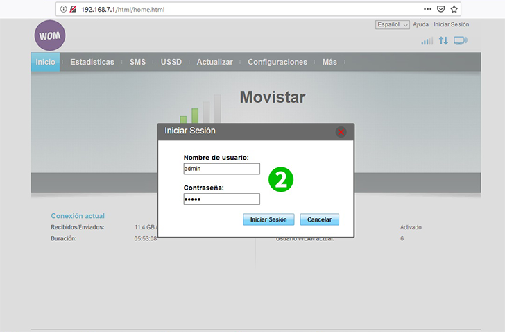Open the Español language dropdown
Screen dimensions: 505x332
393,25
